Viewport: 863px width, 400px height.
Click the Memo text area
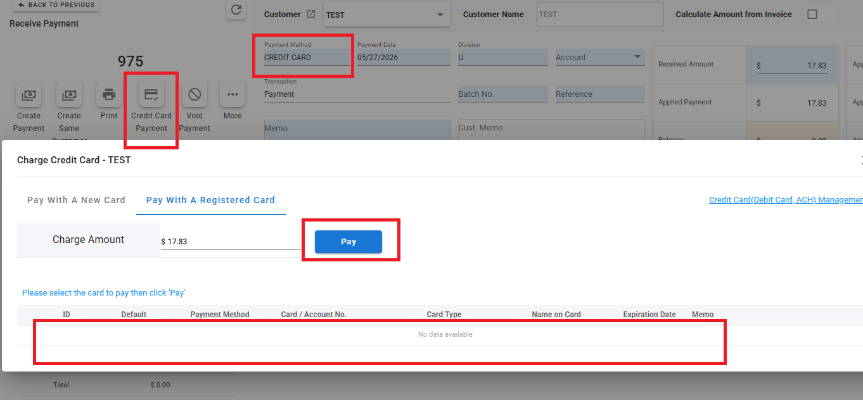357,130
